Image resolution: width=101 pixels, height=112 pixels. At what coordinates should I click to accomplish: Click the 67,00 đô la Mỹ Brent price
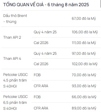click(84, 19)
